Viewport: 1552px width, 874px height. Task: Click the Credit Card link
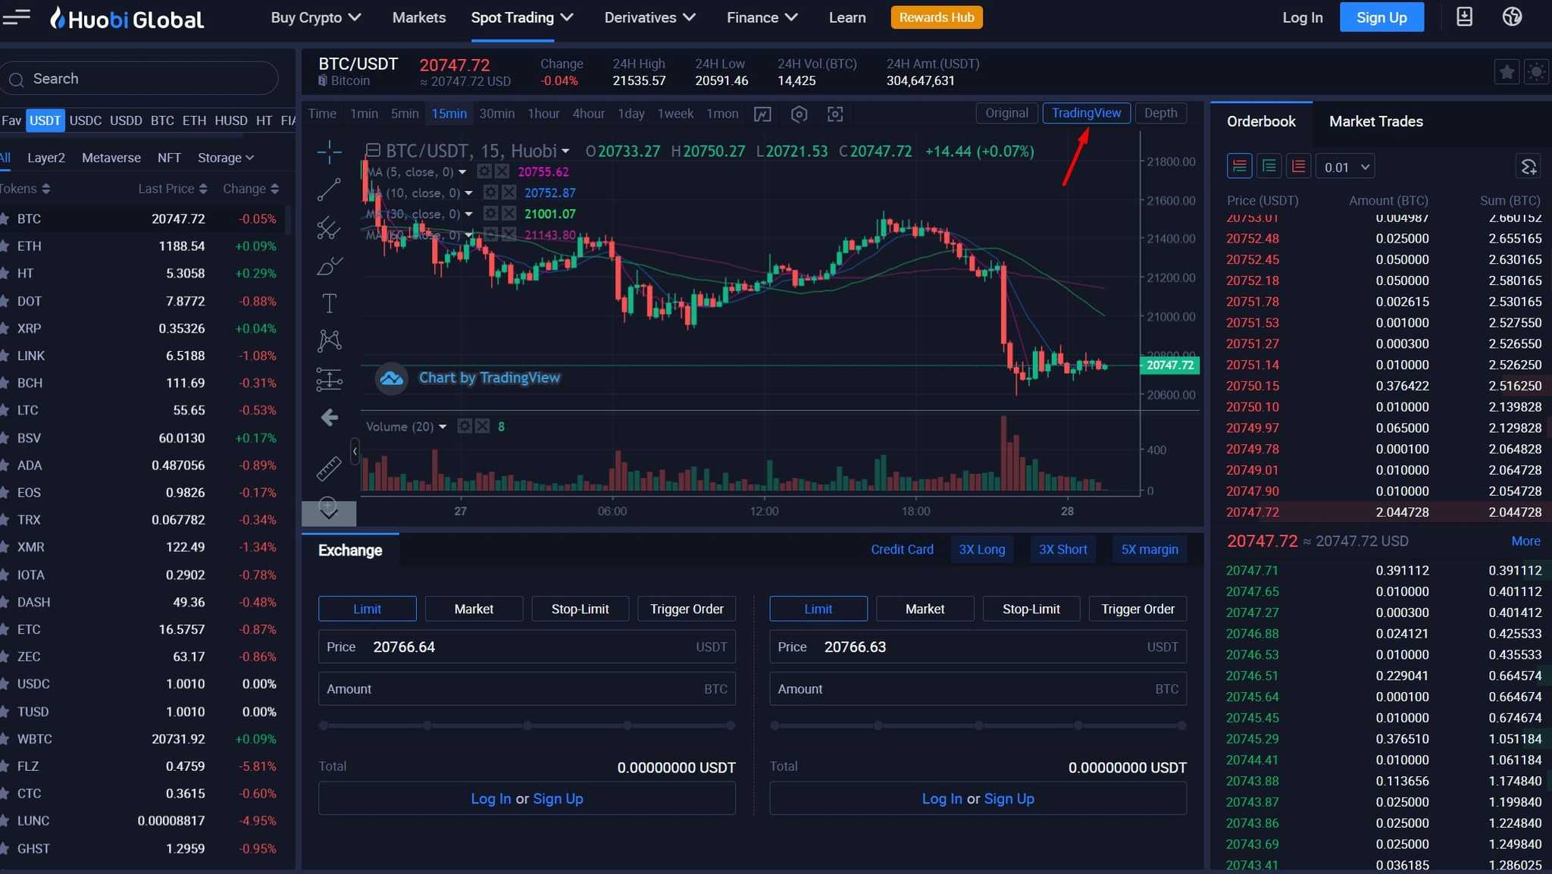tap(902, 550)
